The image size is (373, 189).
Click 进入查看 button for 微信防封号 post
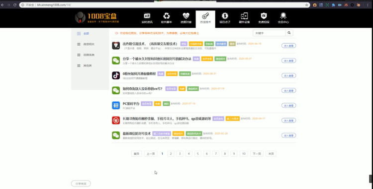[x=288, y=135]
